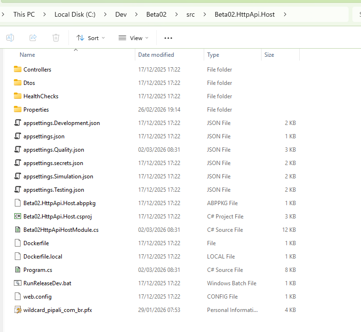Image resolution: width=361 pixels, height=332 pixels.
Task: Expand chevron after Local Disk (C:)
Action: pos(105,14)
